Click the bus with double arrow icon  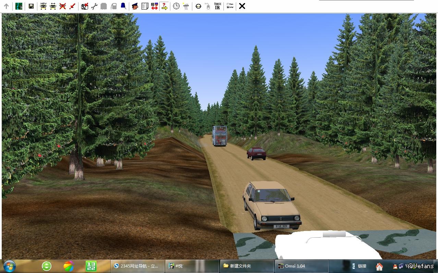(53, 6)
